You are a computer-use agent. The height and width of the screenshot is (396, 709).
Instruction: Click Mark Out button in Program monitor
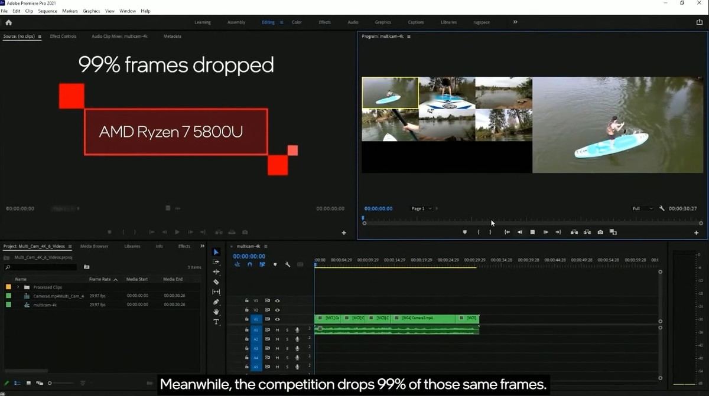pos(490,233)
